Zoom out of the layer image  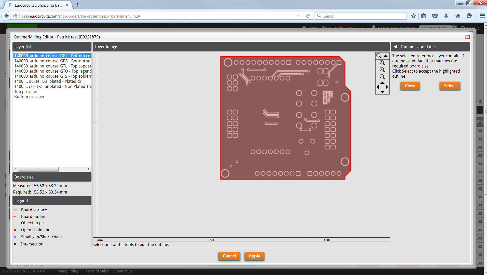click(x=382, y=77)
